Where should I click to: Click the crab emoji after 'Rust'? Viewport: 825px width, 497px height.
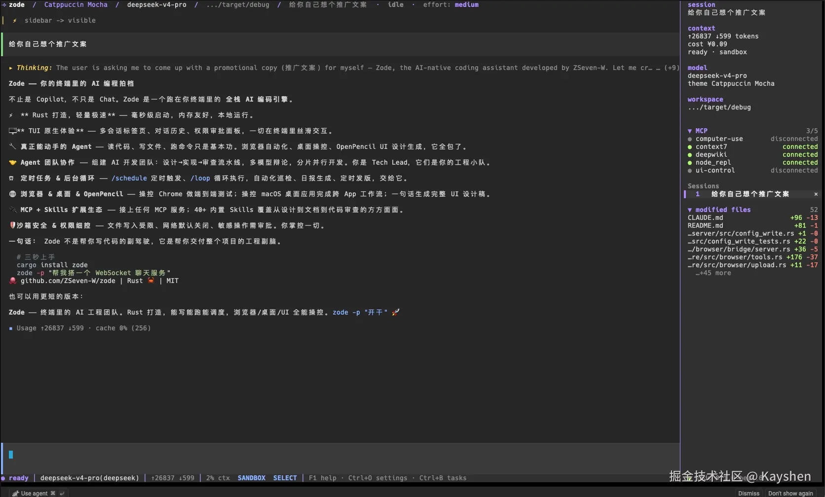pos(151,281)
